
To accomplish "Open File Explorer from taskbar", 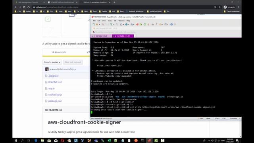I will [x=42, y=141].
